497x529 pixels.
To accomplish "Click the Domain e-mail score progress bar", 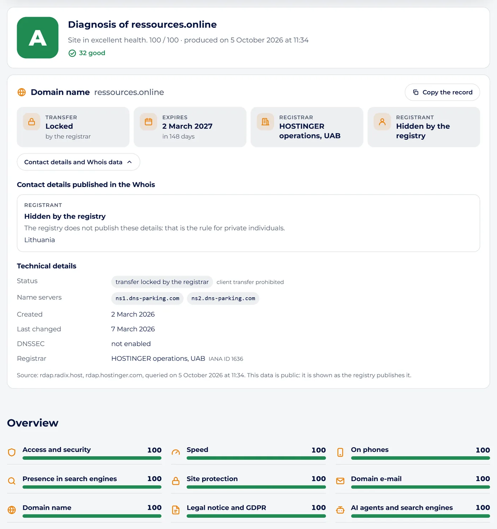I will coord(420,487).
